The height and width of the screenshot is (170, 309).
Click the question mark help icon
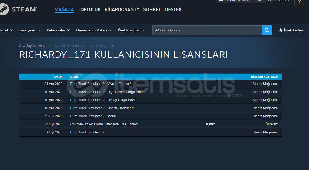(299, 3)
